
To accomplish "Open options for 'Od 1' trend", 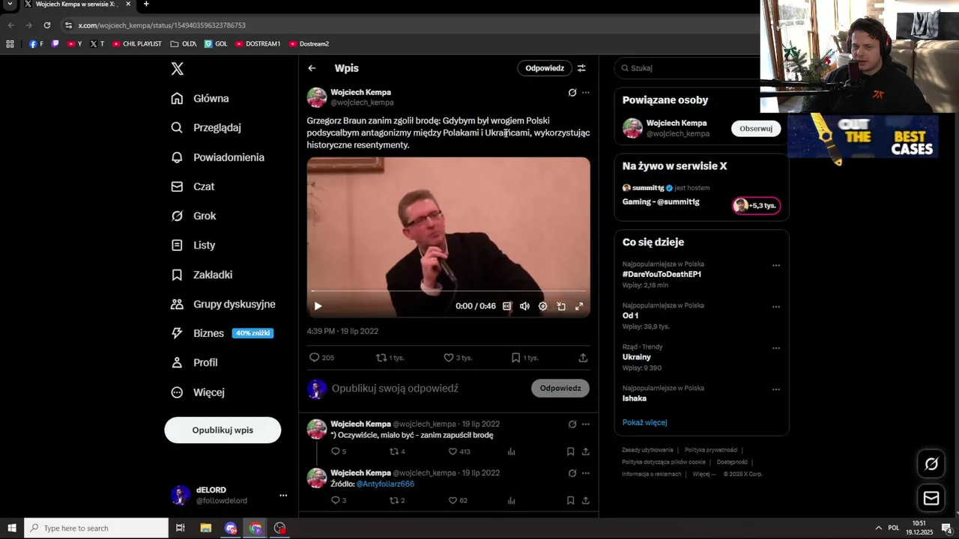I will [x=776, y=306].
